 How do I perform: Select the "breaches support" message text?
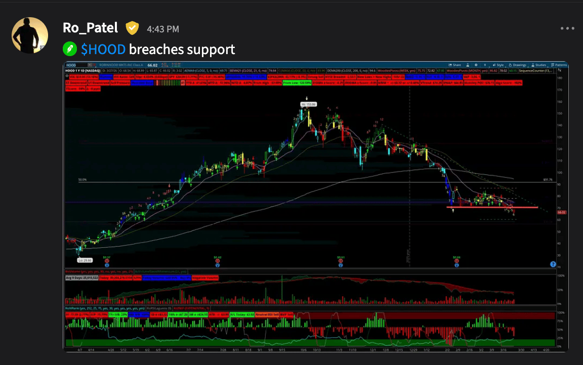(x=182, y=49)
